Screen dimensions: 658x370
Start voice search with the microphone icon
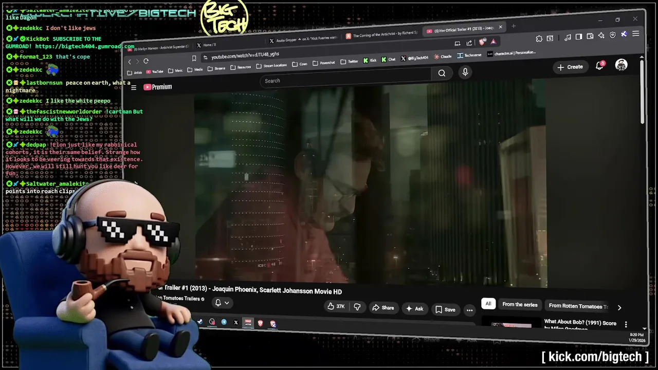coord(465,72)
